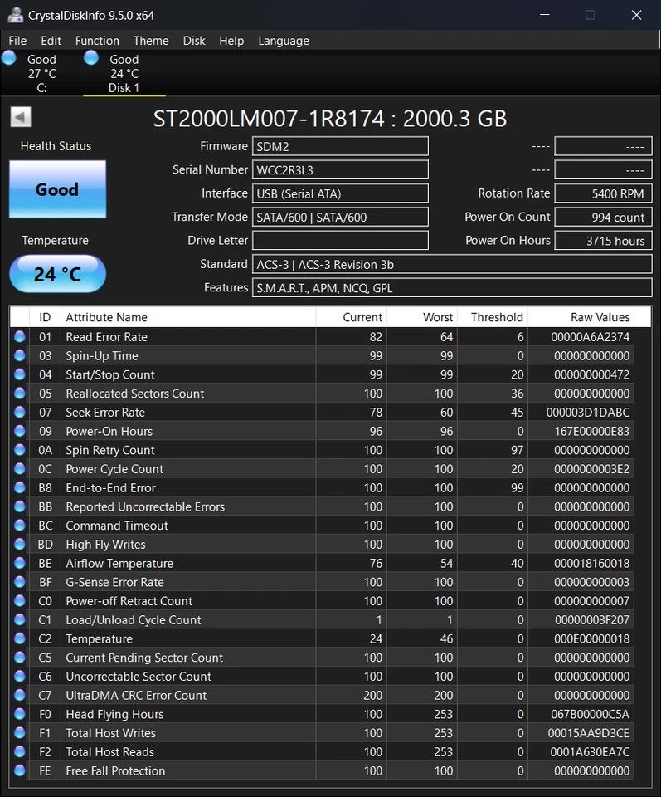Image resolution: width=661 pixels, height=797 pixels.
Task: Click status orb of Command Timeout row
Action: pyautogui.click(x=20, y=525)
